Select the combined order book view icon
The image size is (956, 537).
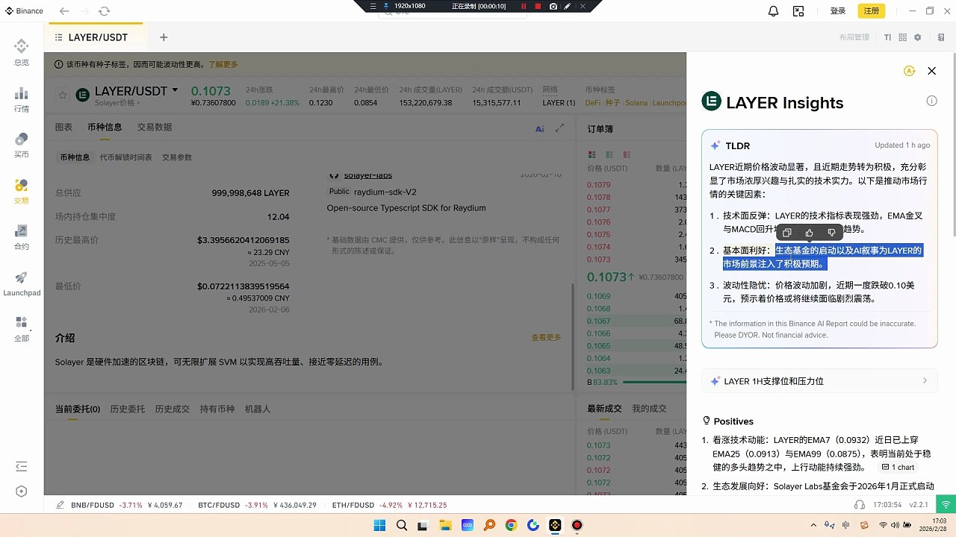coord(592,154)
